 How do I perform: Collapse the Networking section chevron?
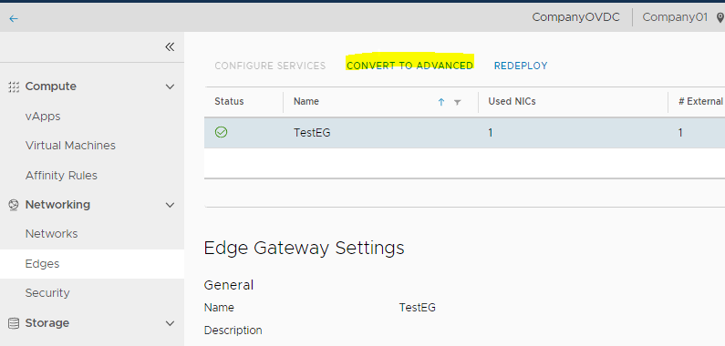[x=171, y=205]
